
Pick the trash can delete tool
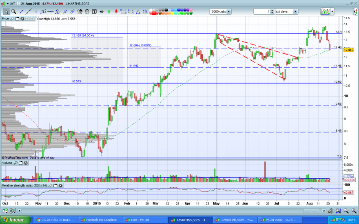tap(87, 11)
